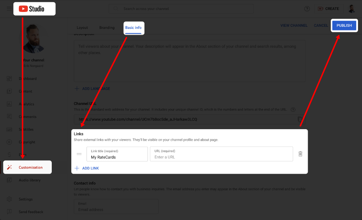
Task: Grab the link row drag handle
Action: click(79, 154)
